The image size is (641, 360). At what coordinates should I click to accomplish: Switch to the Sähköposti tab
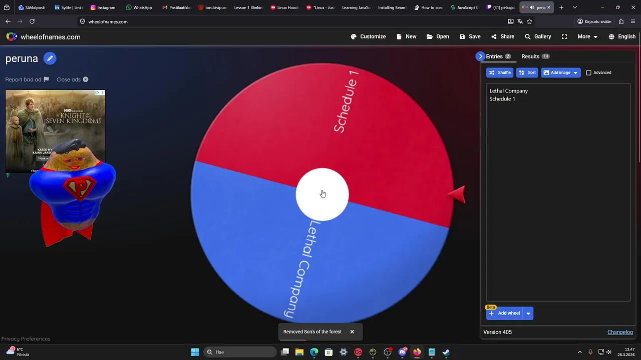(x=32, y=7)
